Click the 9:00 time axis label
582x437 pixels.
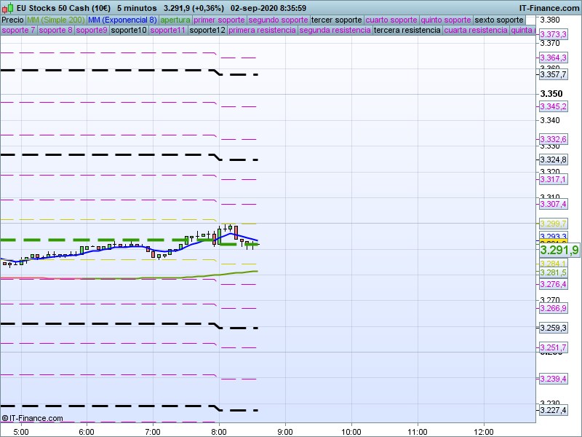pyautogui.click(x=285, y=432)
